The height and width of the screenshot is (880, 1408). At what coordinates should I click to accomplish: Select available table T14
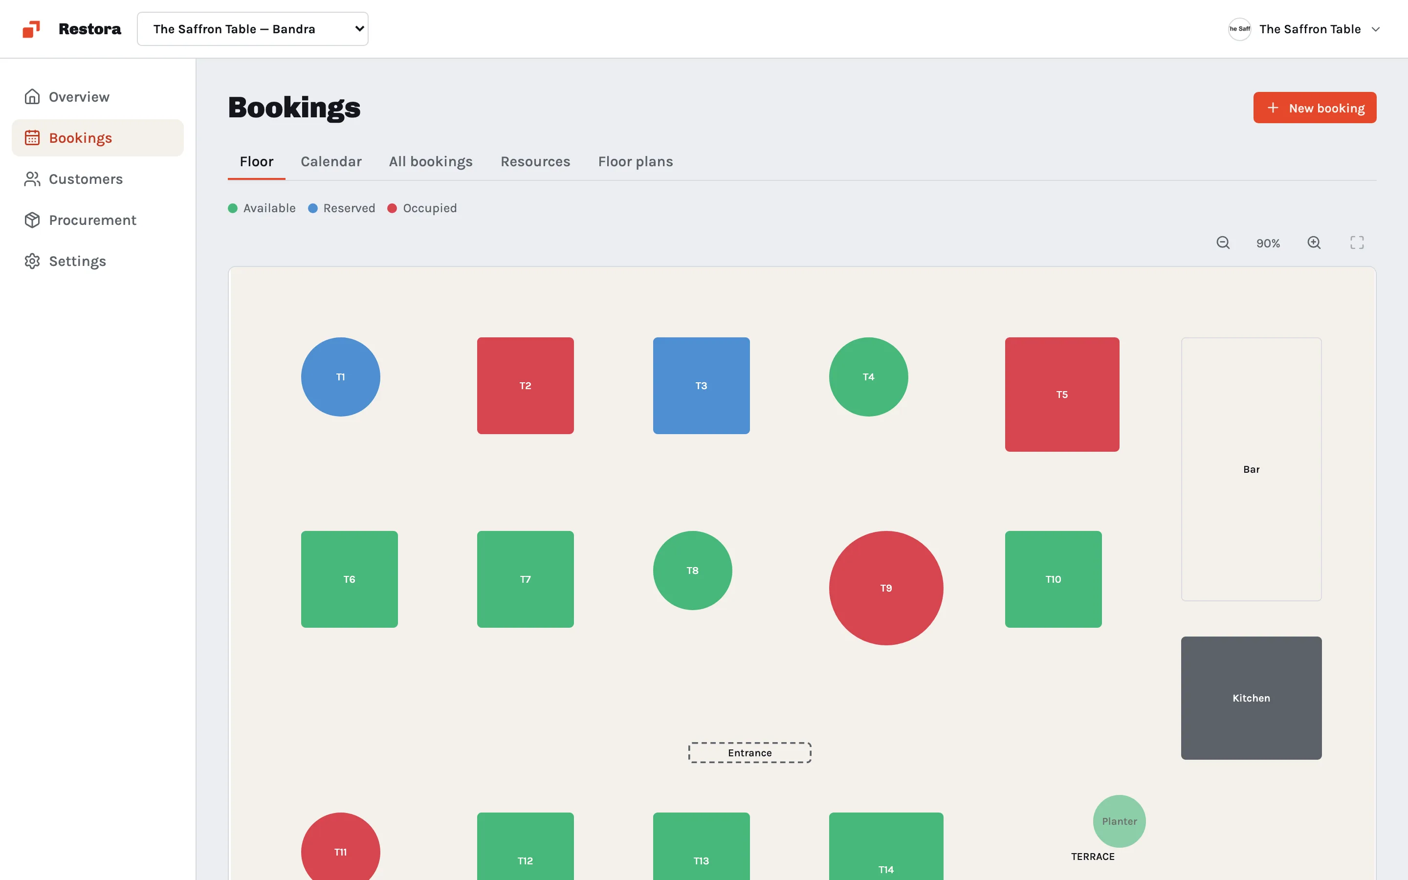click(x=886, y=847)
